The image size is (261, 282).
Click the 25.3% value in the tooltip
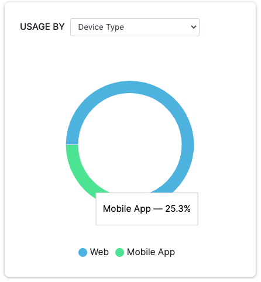[x=178, y=209]
